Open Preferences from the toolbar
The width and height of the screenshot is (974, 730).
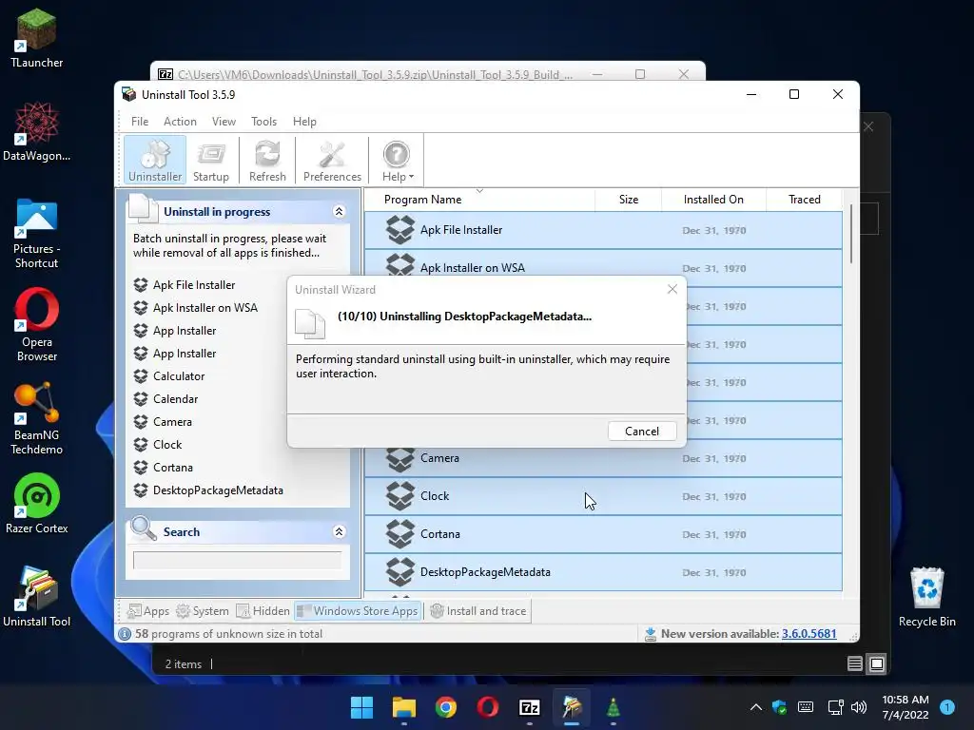point(332,160)
